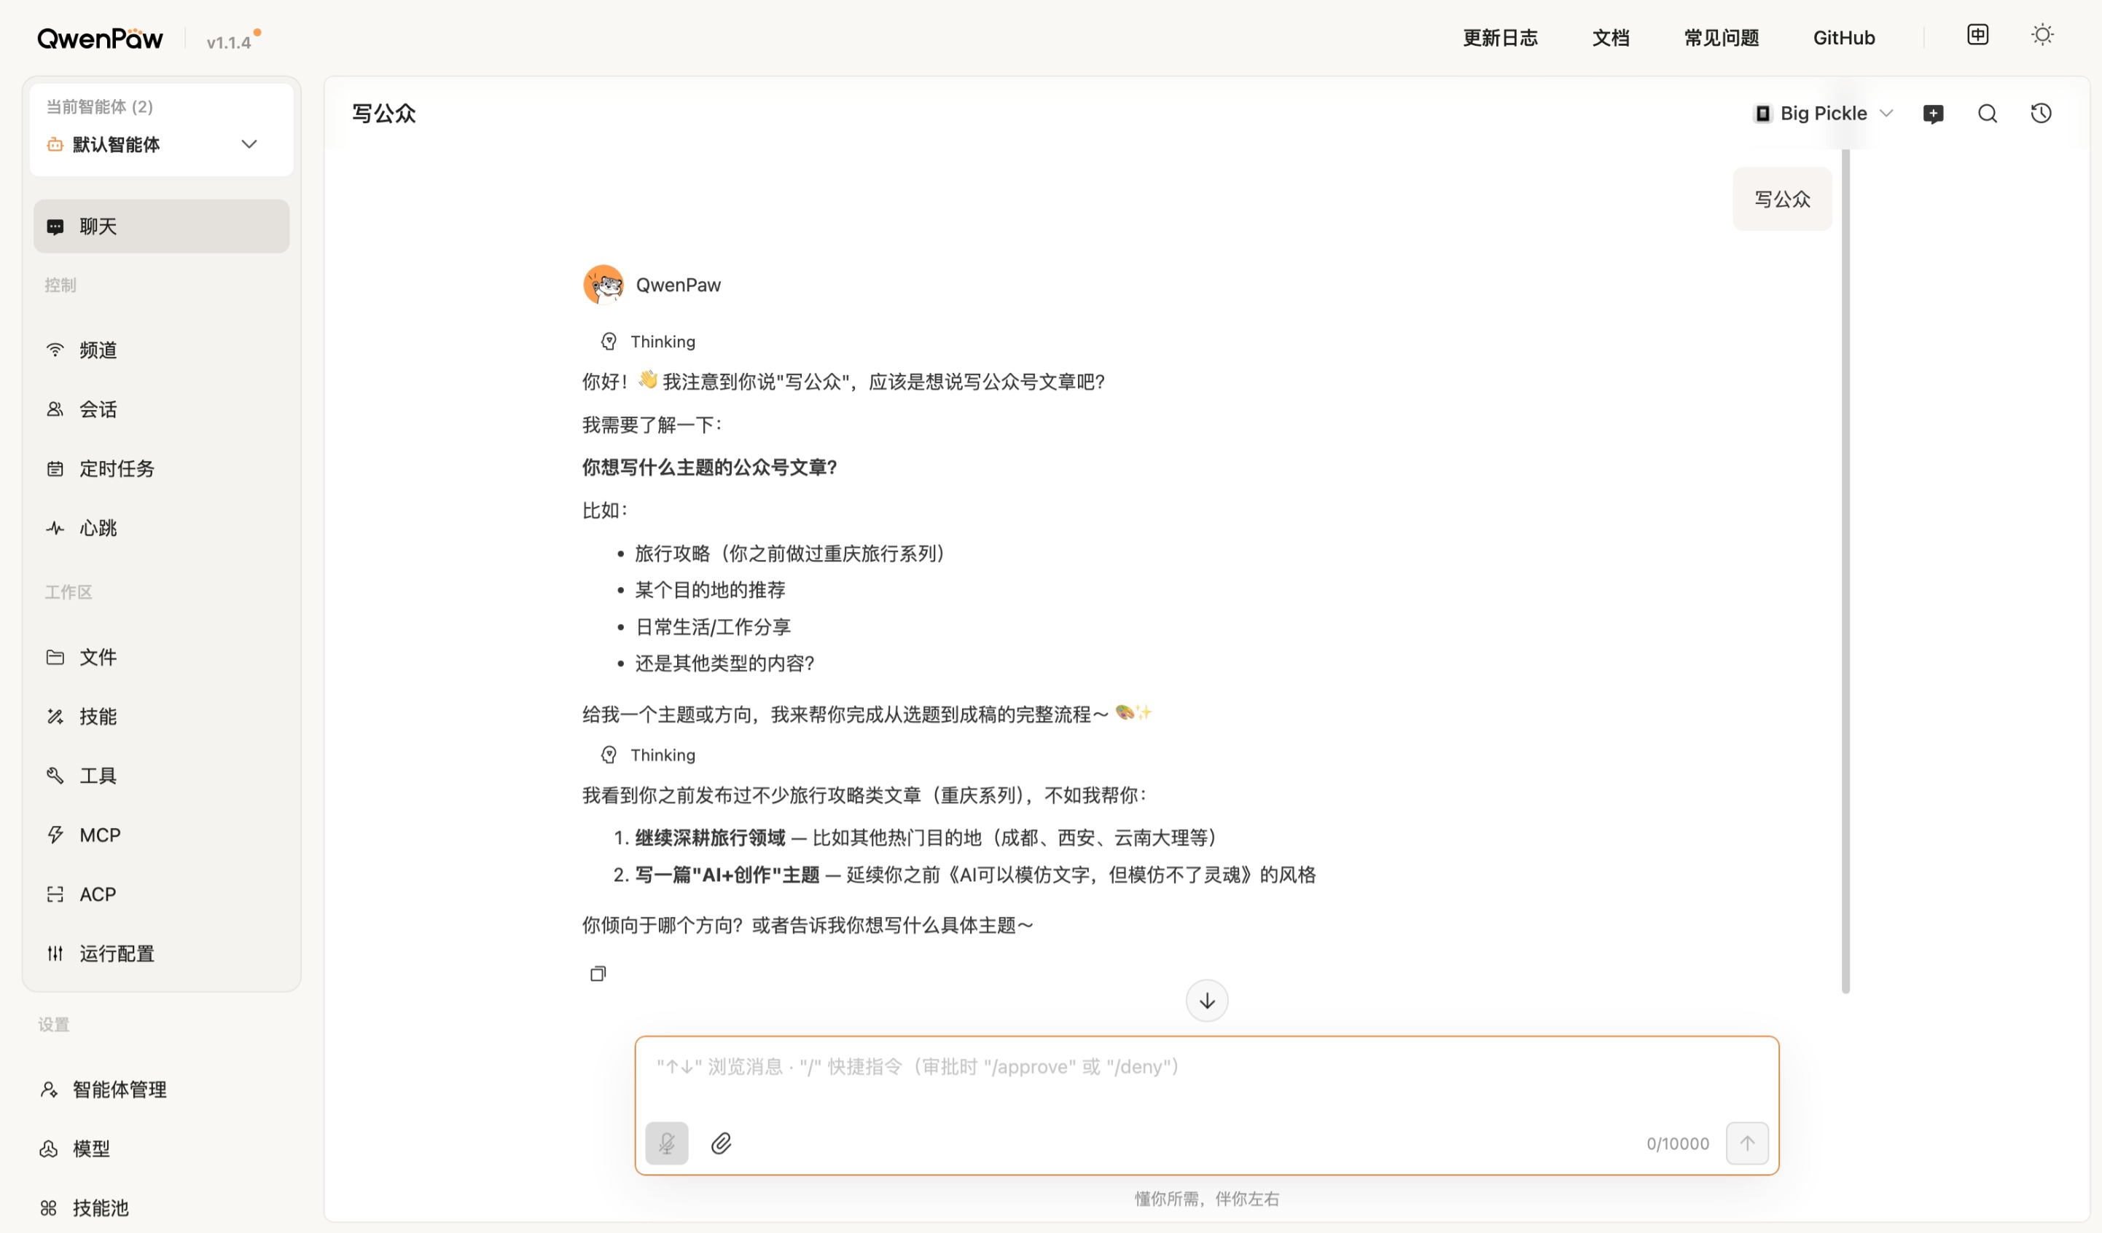Viewport: 2102px width, 1233px height.
Task: Open the 定时任务 scheduled tasks section
Action: coord(117,468)
